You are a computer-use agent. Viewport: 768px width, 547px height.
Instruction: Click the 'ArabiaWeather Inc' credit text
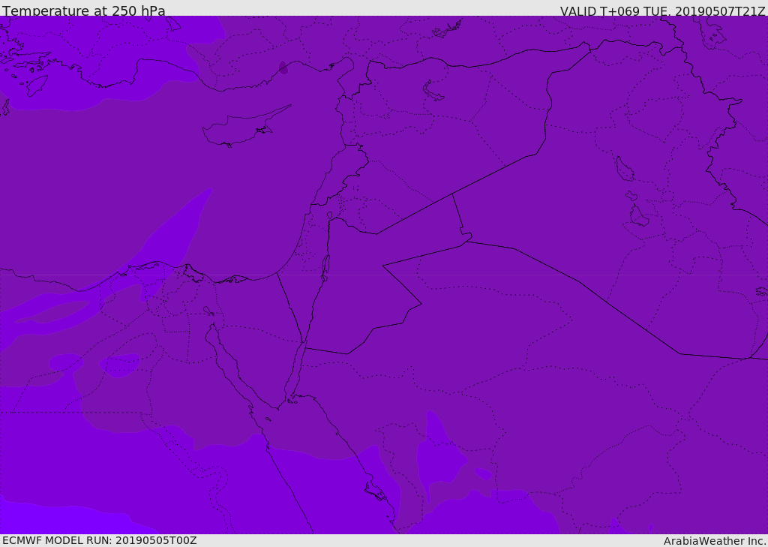(715, 541)
